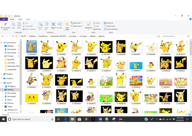Screen dimensions: 192x136
Task: Select Music under This PC
Action: click(10, 100)
